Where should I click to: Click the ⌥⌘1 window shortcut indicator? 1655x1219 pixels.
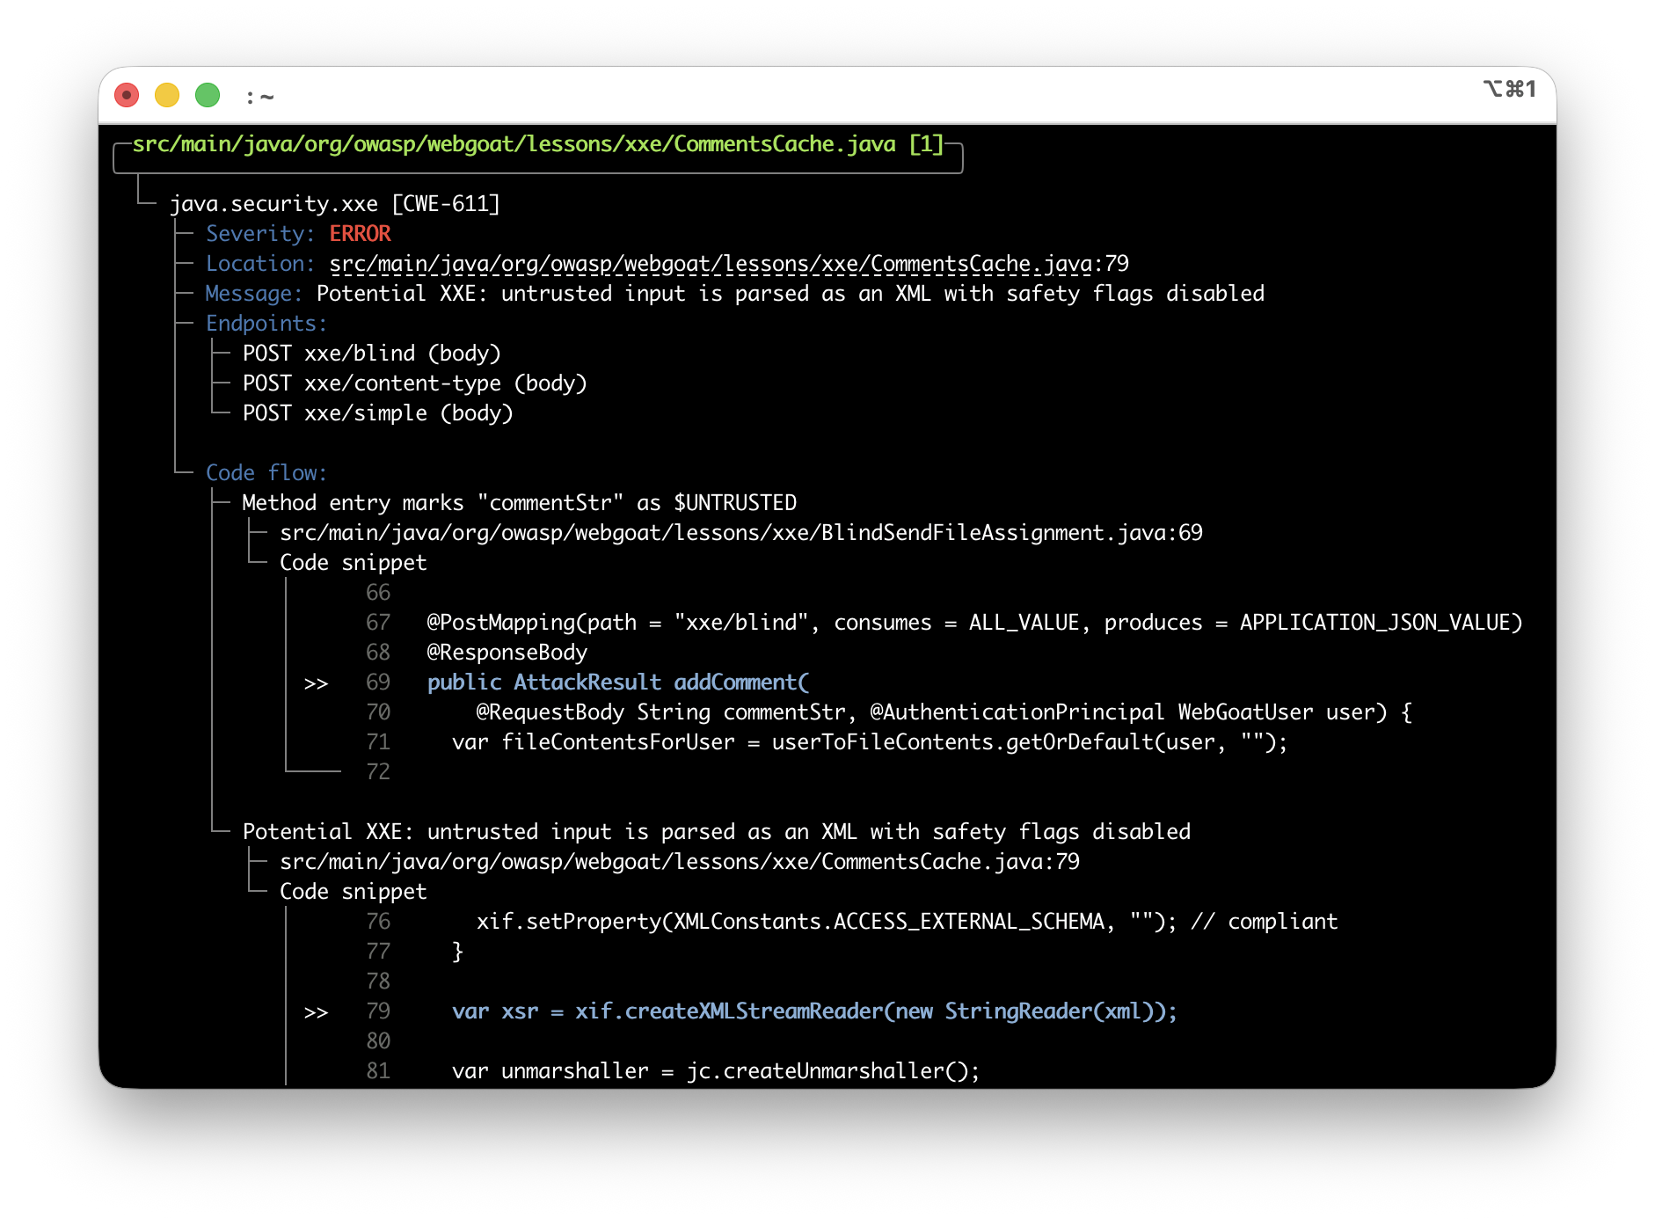1510,89
